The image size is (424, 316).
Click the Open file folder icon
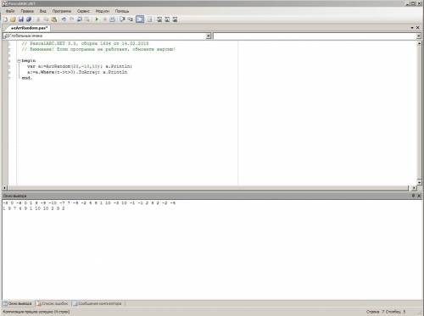coord(13,19)
